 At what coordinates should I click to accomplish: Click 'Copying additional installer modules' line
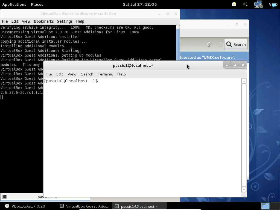[x=44, y=42]
